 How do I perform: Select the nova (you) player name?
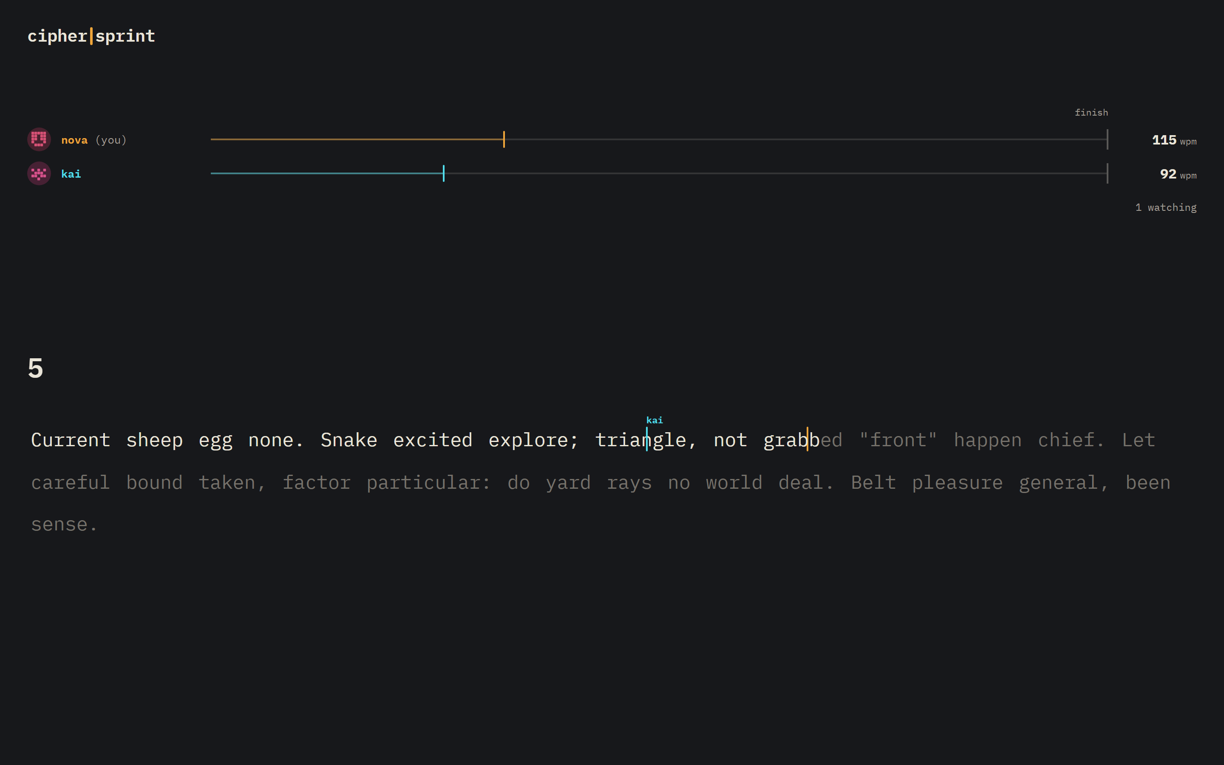(94, 140)
